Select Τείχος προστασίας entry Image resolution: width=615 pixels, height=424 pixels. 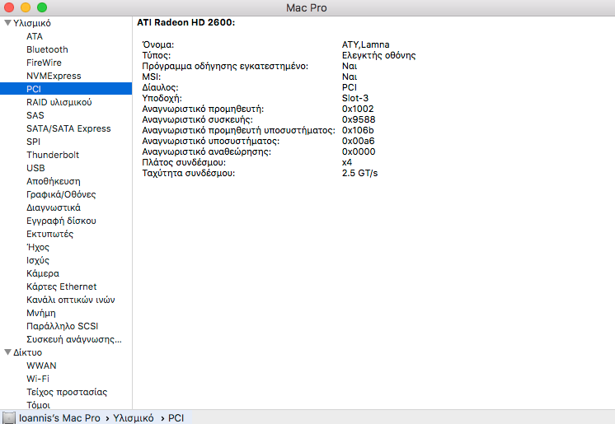pos(67,392)
